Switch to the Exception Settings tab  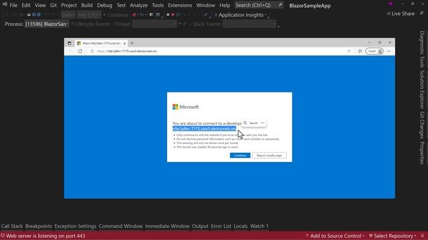pyautogui.click(x=76, y=226)
